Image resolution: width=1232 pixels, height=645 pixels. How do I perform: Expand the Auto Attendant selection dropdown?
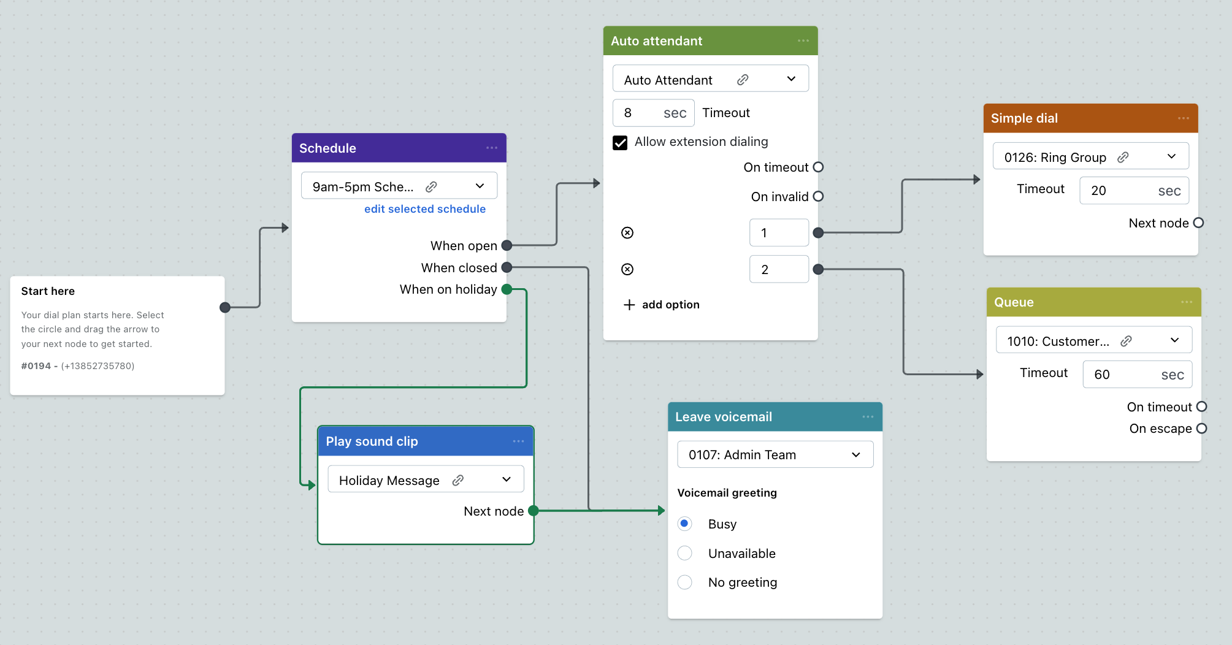(790, 79)
